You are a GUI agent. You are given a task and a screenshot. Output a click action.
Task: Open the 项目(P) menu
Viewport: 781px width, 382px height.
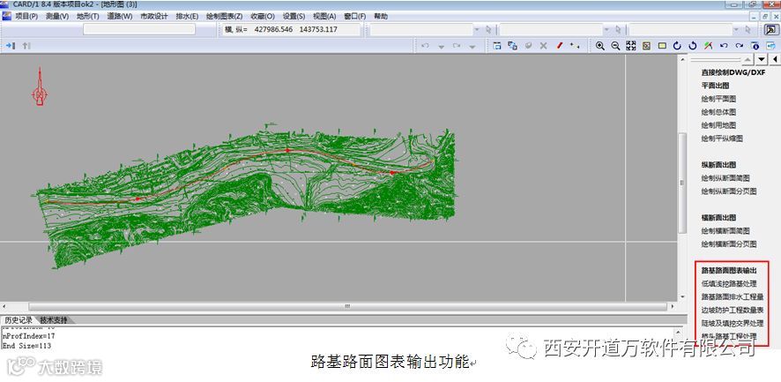pyautogui.click(x=26, y=16)
